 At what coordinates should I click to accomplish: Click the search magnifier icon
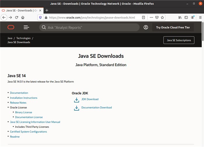coord(44,27)
